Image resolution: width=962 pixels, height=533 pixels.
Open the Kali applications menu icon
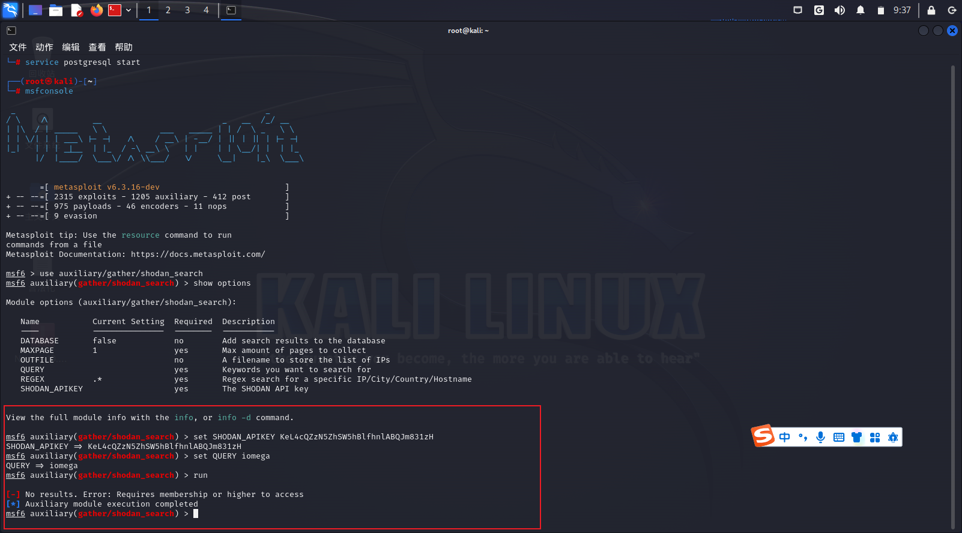point(10,10)
